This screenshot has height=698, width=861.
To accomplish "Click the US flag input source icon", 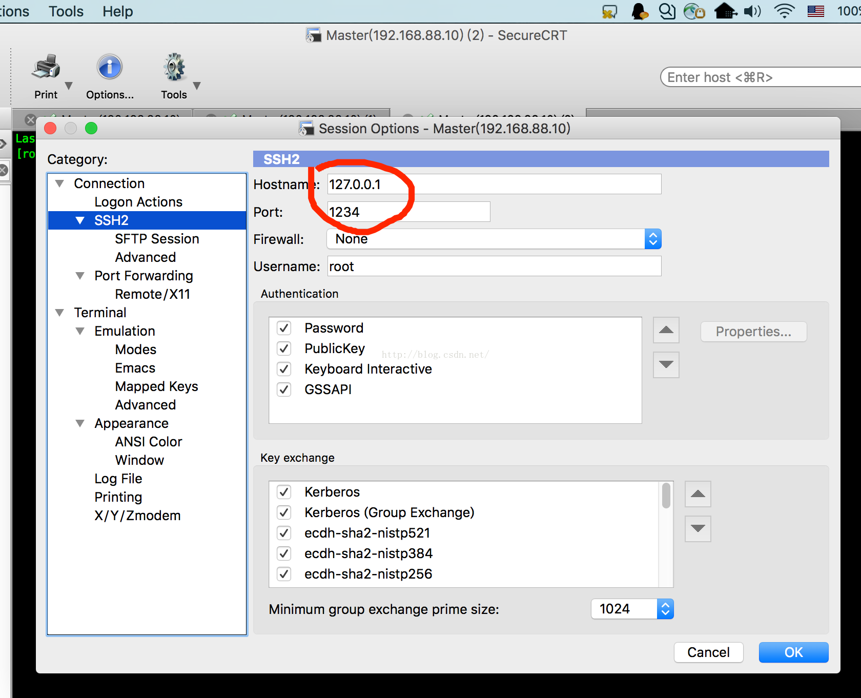I will coord(816,11).
